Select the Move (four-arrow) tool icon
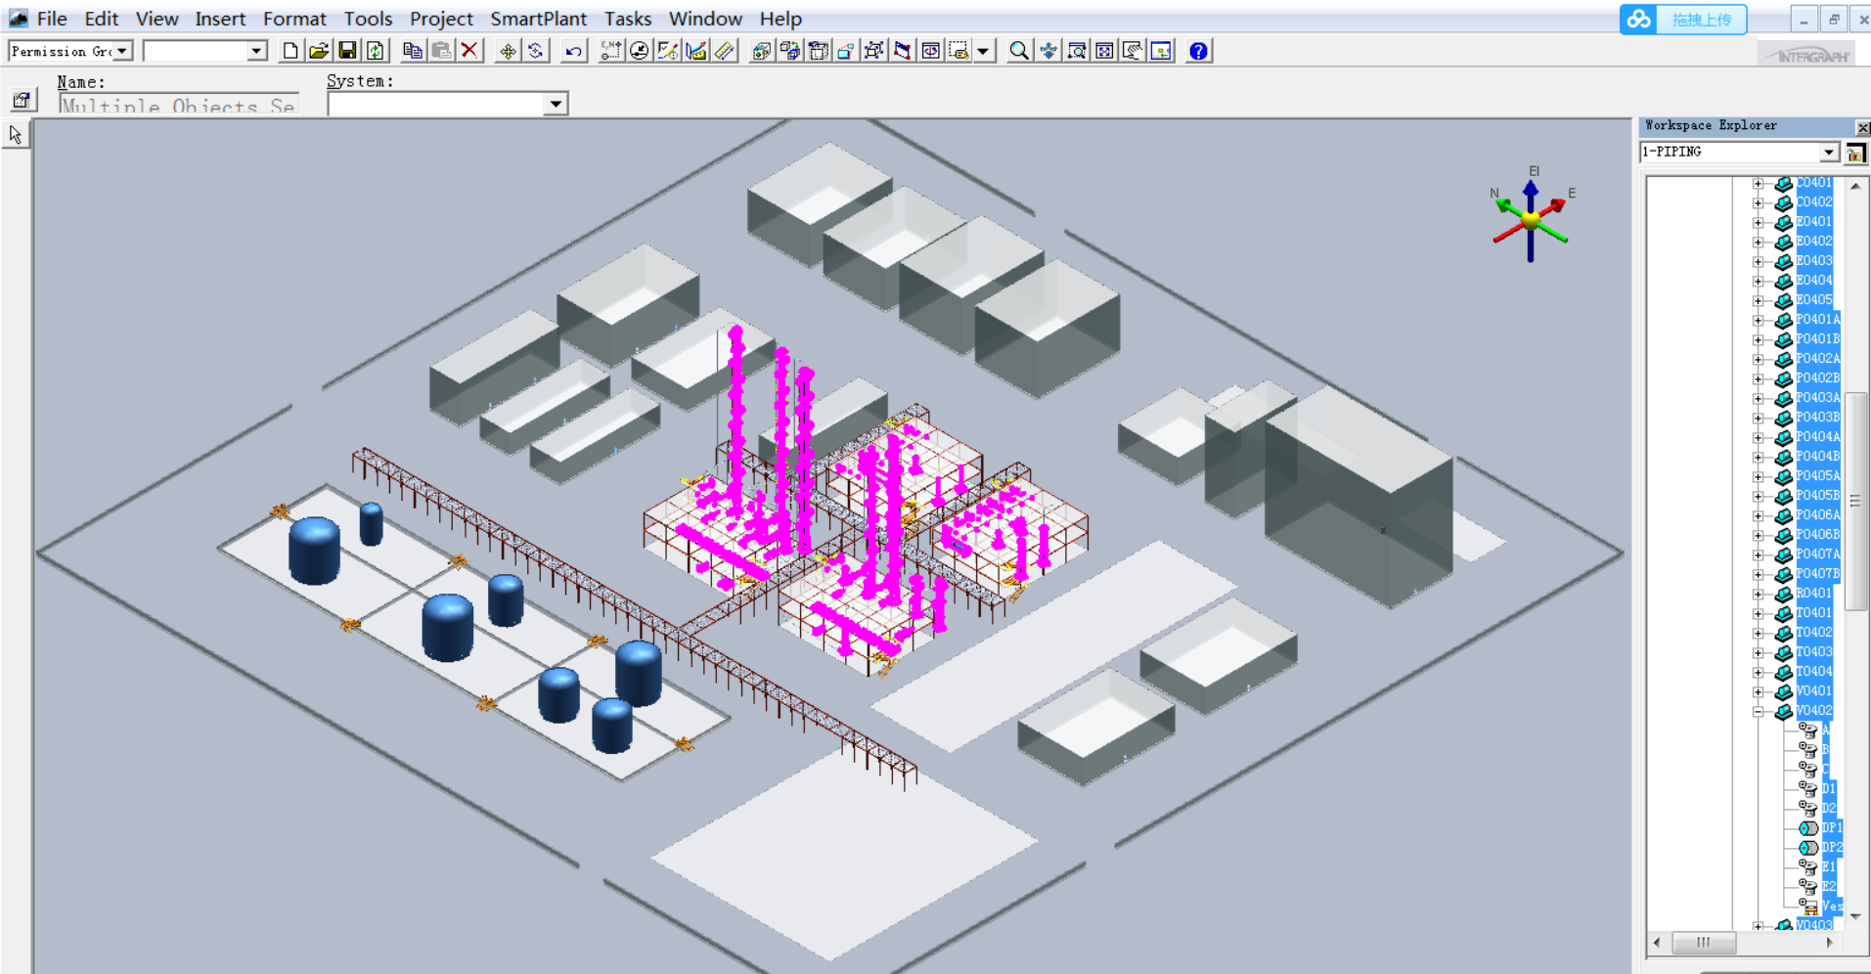The height and width of the screenshot is (974, 1871). pyautogui.click(x=508, y=51)
